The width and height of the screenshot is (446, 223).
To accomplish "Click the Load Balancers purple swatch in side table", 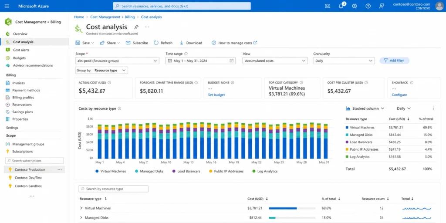I will (347, 142).
